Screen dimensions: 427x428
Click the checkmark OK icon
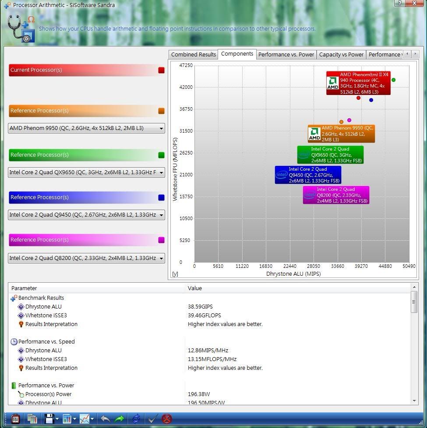[x=152, y=418]
